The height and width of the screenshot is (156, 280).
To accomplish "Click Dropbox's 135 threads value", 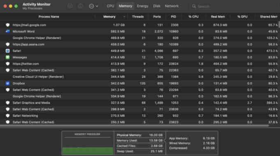I will click(x=143, y=84).
